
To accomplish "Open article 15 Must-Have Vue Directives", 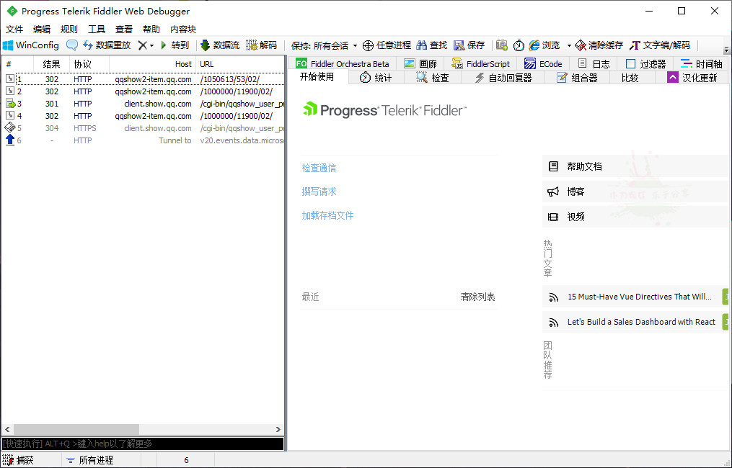I will pos(635,297).
